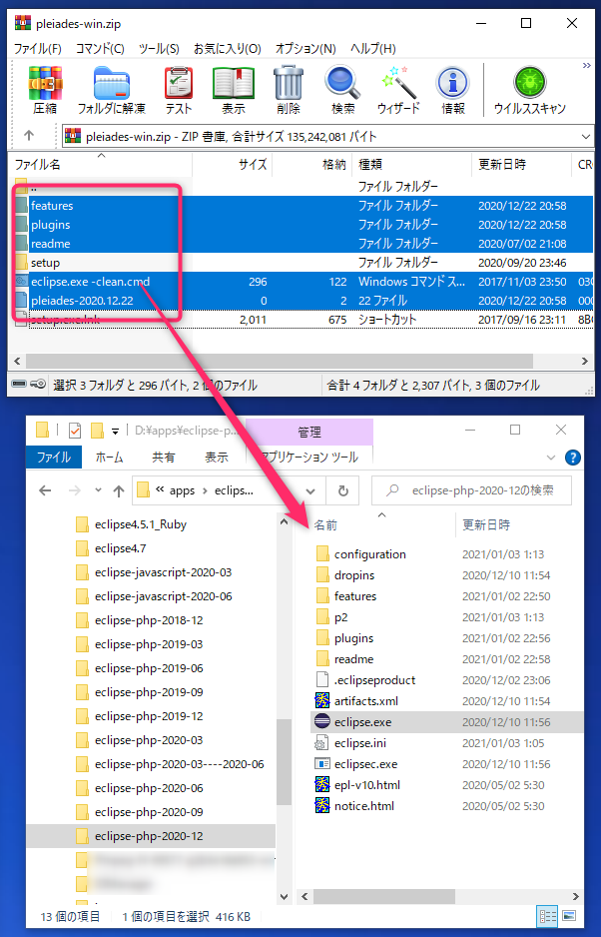
Task: Refresh the Explorer folder view
Action: 342,490
